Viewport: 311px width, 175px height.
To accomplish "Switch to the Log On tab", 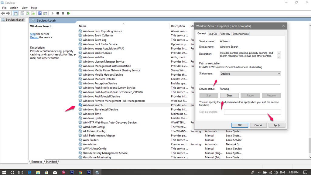I will (x=213, y=34).
